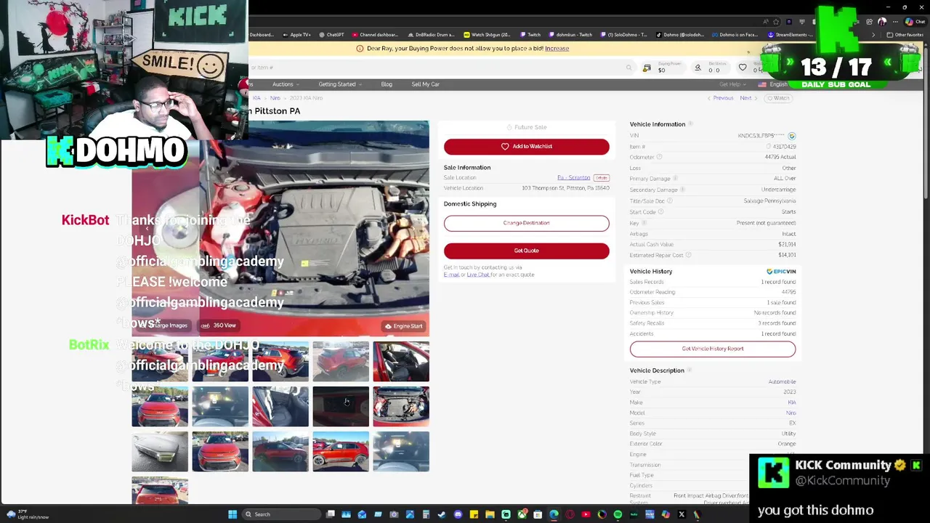
Task: Open the Watch Shogun favorite
Action: click(x=487, y=35)
